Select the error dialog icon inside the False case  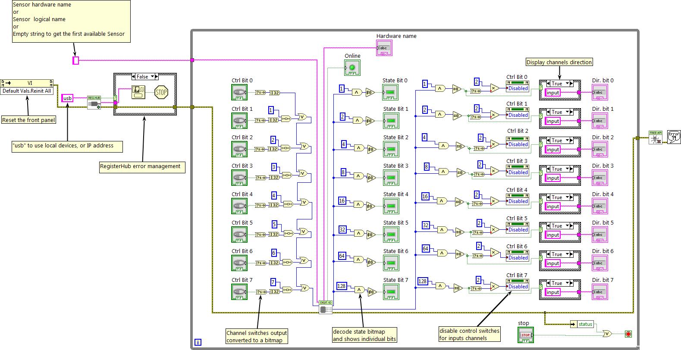[x=138, y=92]
